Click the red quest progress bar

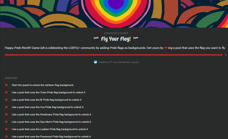pyautogui.click(x=114, y=55)
